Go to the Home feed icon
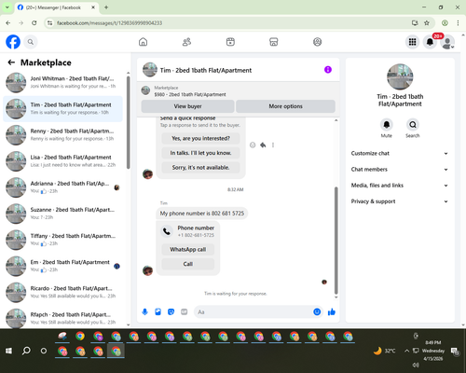 143,42
